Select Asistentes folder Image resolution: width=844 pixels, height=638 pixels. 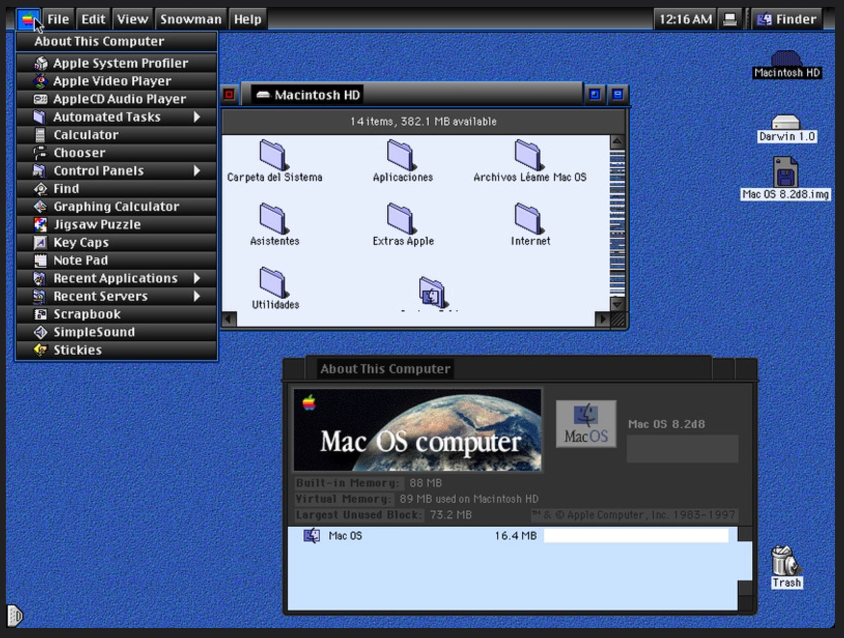tap(274, 225)
